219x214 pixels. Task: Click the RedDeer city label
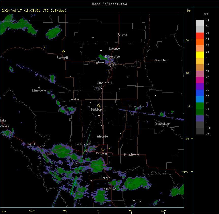[x=112, y=65]
